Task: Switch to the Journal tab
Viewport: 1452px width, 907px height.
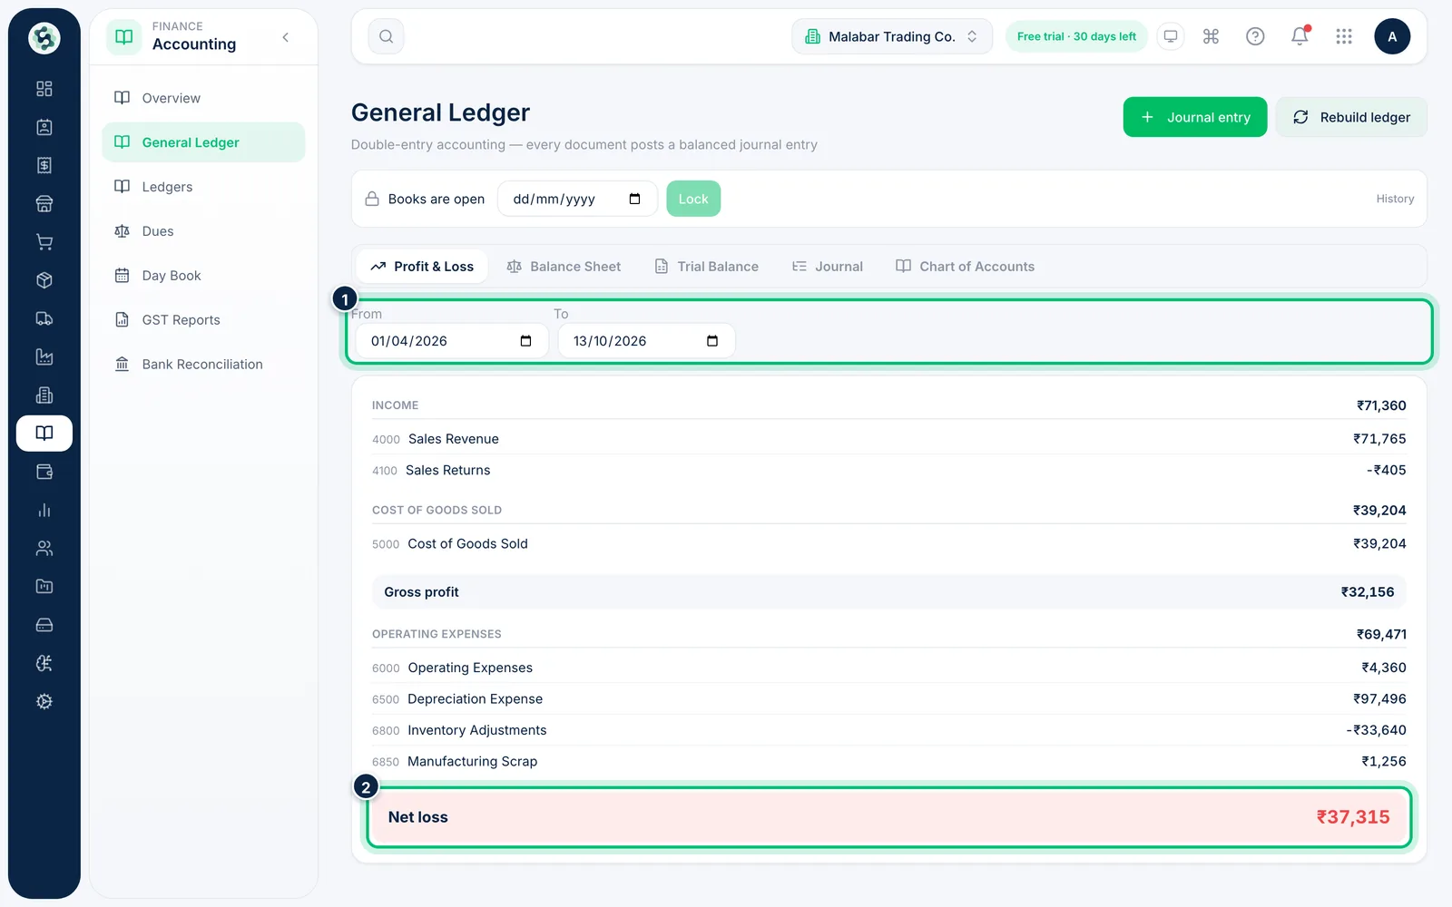Action: tap(827, 267)
